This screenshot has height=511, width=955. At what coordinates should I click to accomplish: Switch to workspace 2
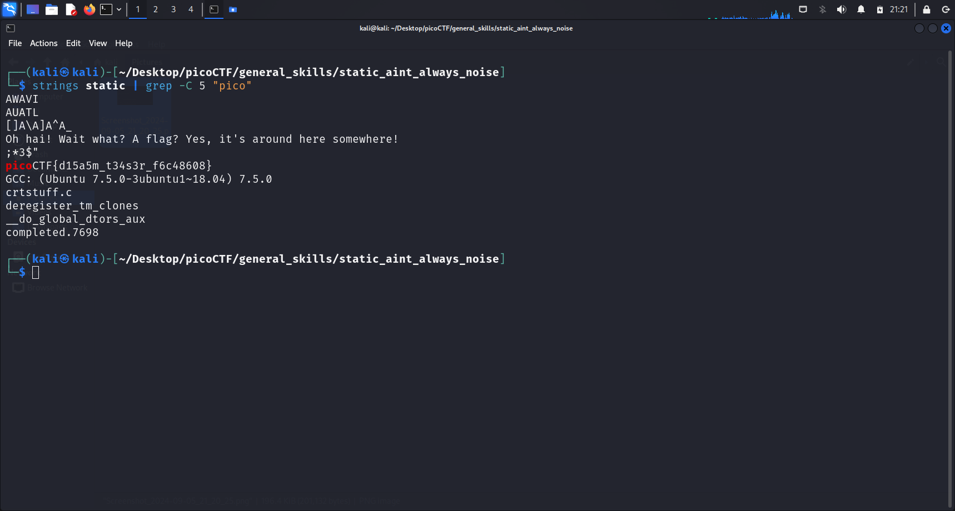click(x=156, y=9)
